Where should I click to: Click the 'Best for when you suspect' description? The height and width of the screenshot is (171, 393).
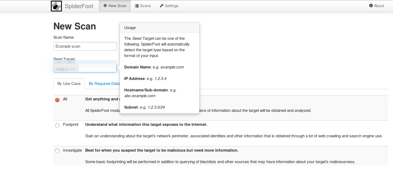tap(162, 150)
